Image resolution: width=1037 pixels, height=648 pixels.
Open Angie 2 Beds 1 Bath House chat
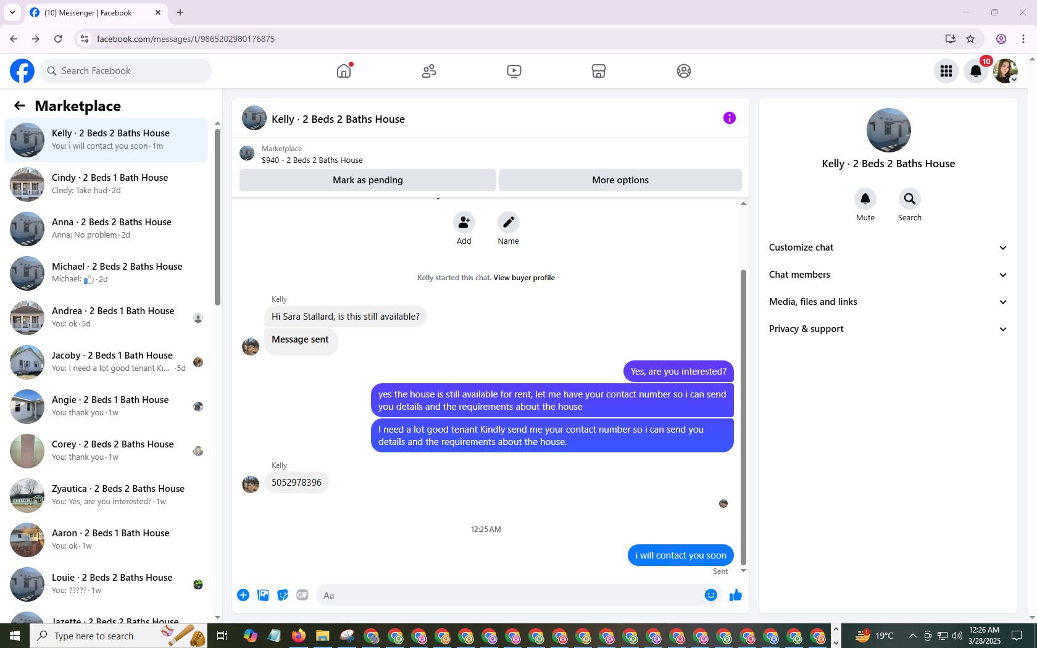tap(106, 407)
